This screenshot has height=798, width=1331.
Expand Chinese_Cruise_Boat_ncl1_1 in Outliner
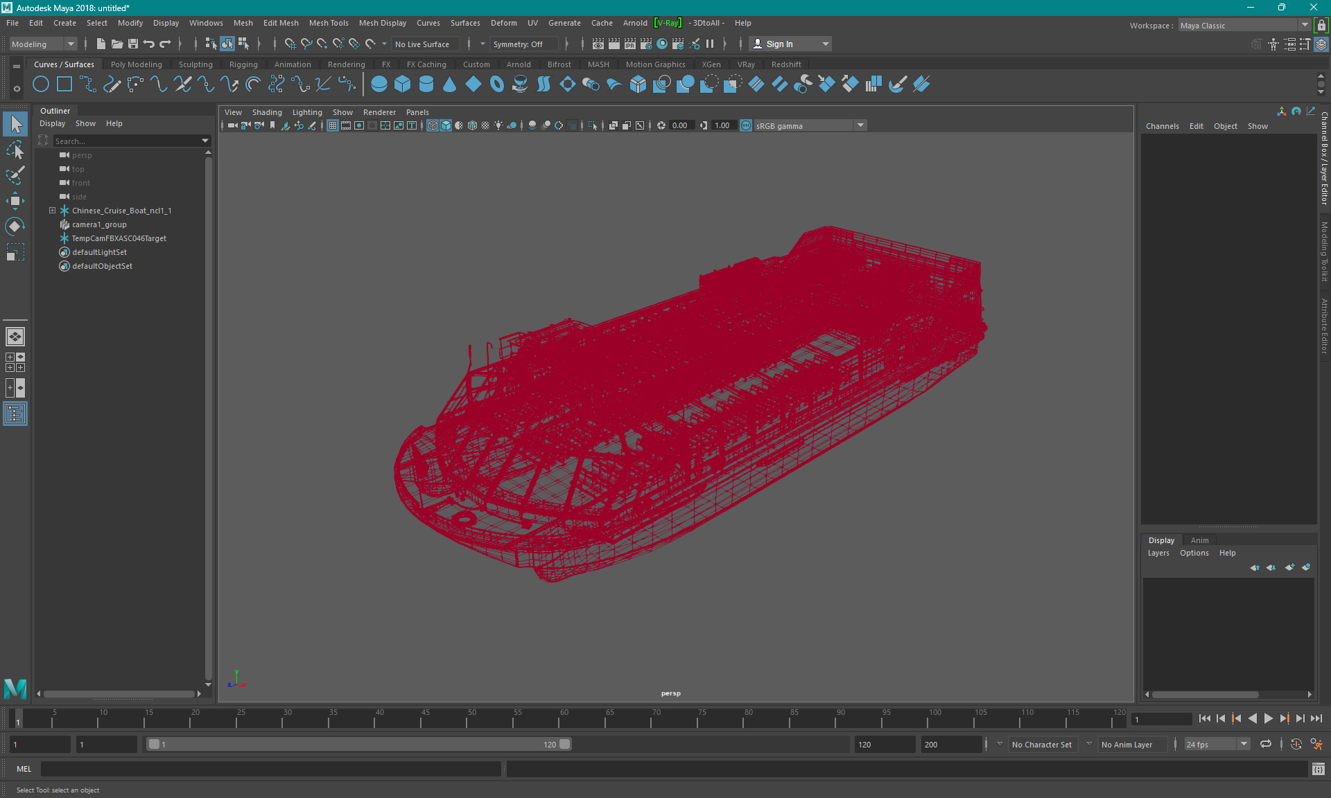click(52, 211)
